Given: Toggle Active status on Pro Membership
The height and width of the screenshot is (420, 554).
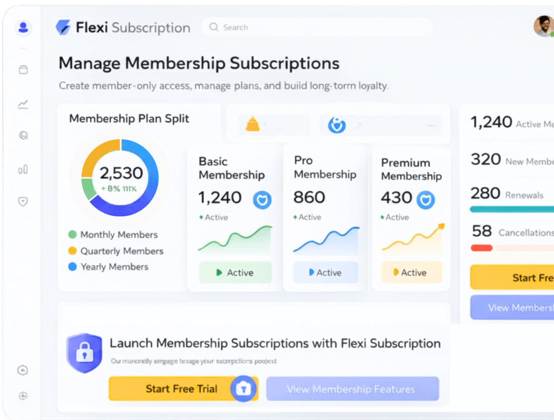Looking at the screenshot, I should 325,273.
